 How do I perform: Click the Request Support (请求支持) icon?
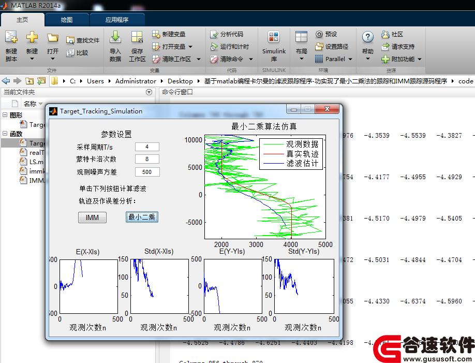[385, 47]
